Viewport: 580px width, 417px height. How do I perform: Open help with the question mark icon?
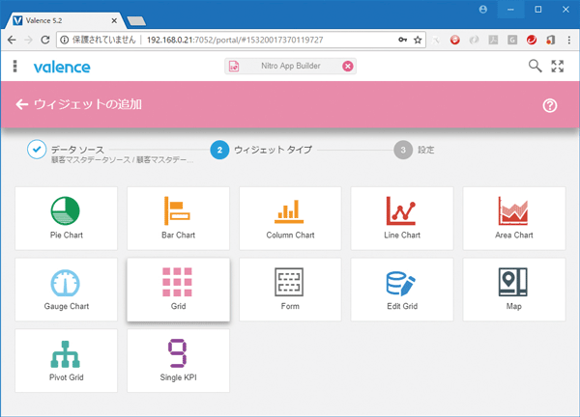pyautogui.click(x=550, y=105)
